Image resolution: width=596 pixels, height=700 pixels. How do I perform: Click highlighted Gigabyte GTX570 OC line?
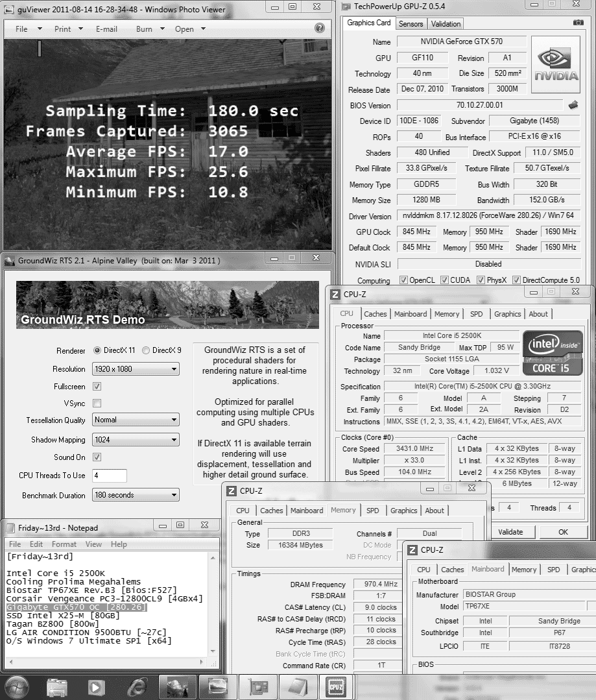pyautogui.click(x=77, y=607)
